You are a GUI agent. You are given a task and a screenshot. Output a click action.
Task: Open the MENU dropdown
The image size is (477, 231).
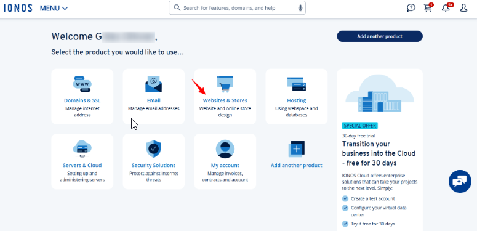[x=54, y=8]
